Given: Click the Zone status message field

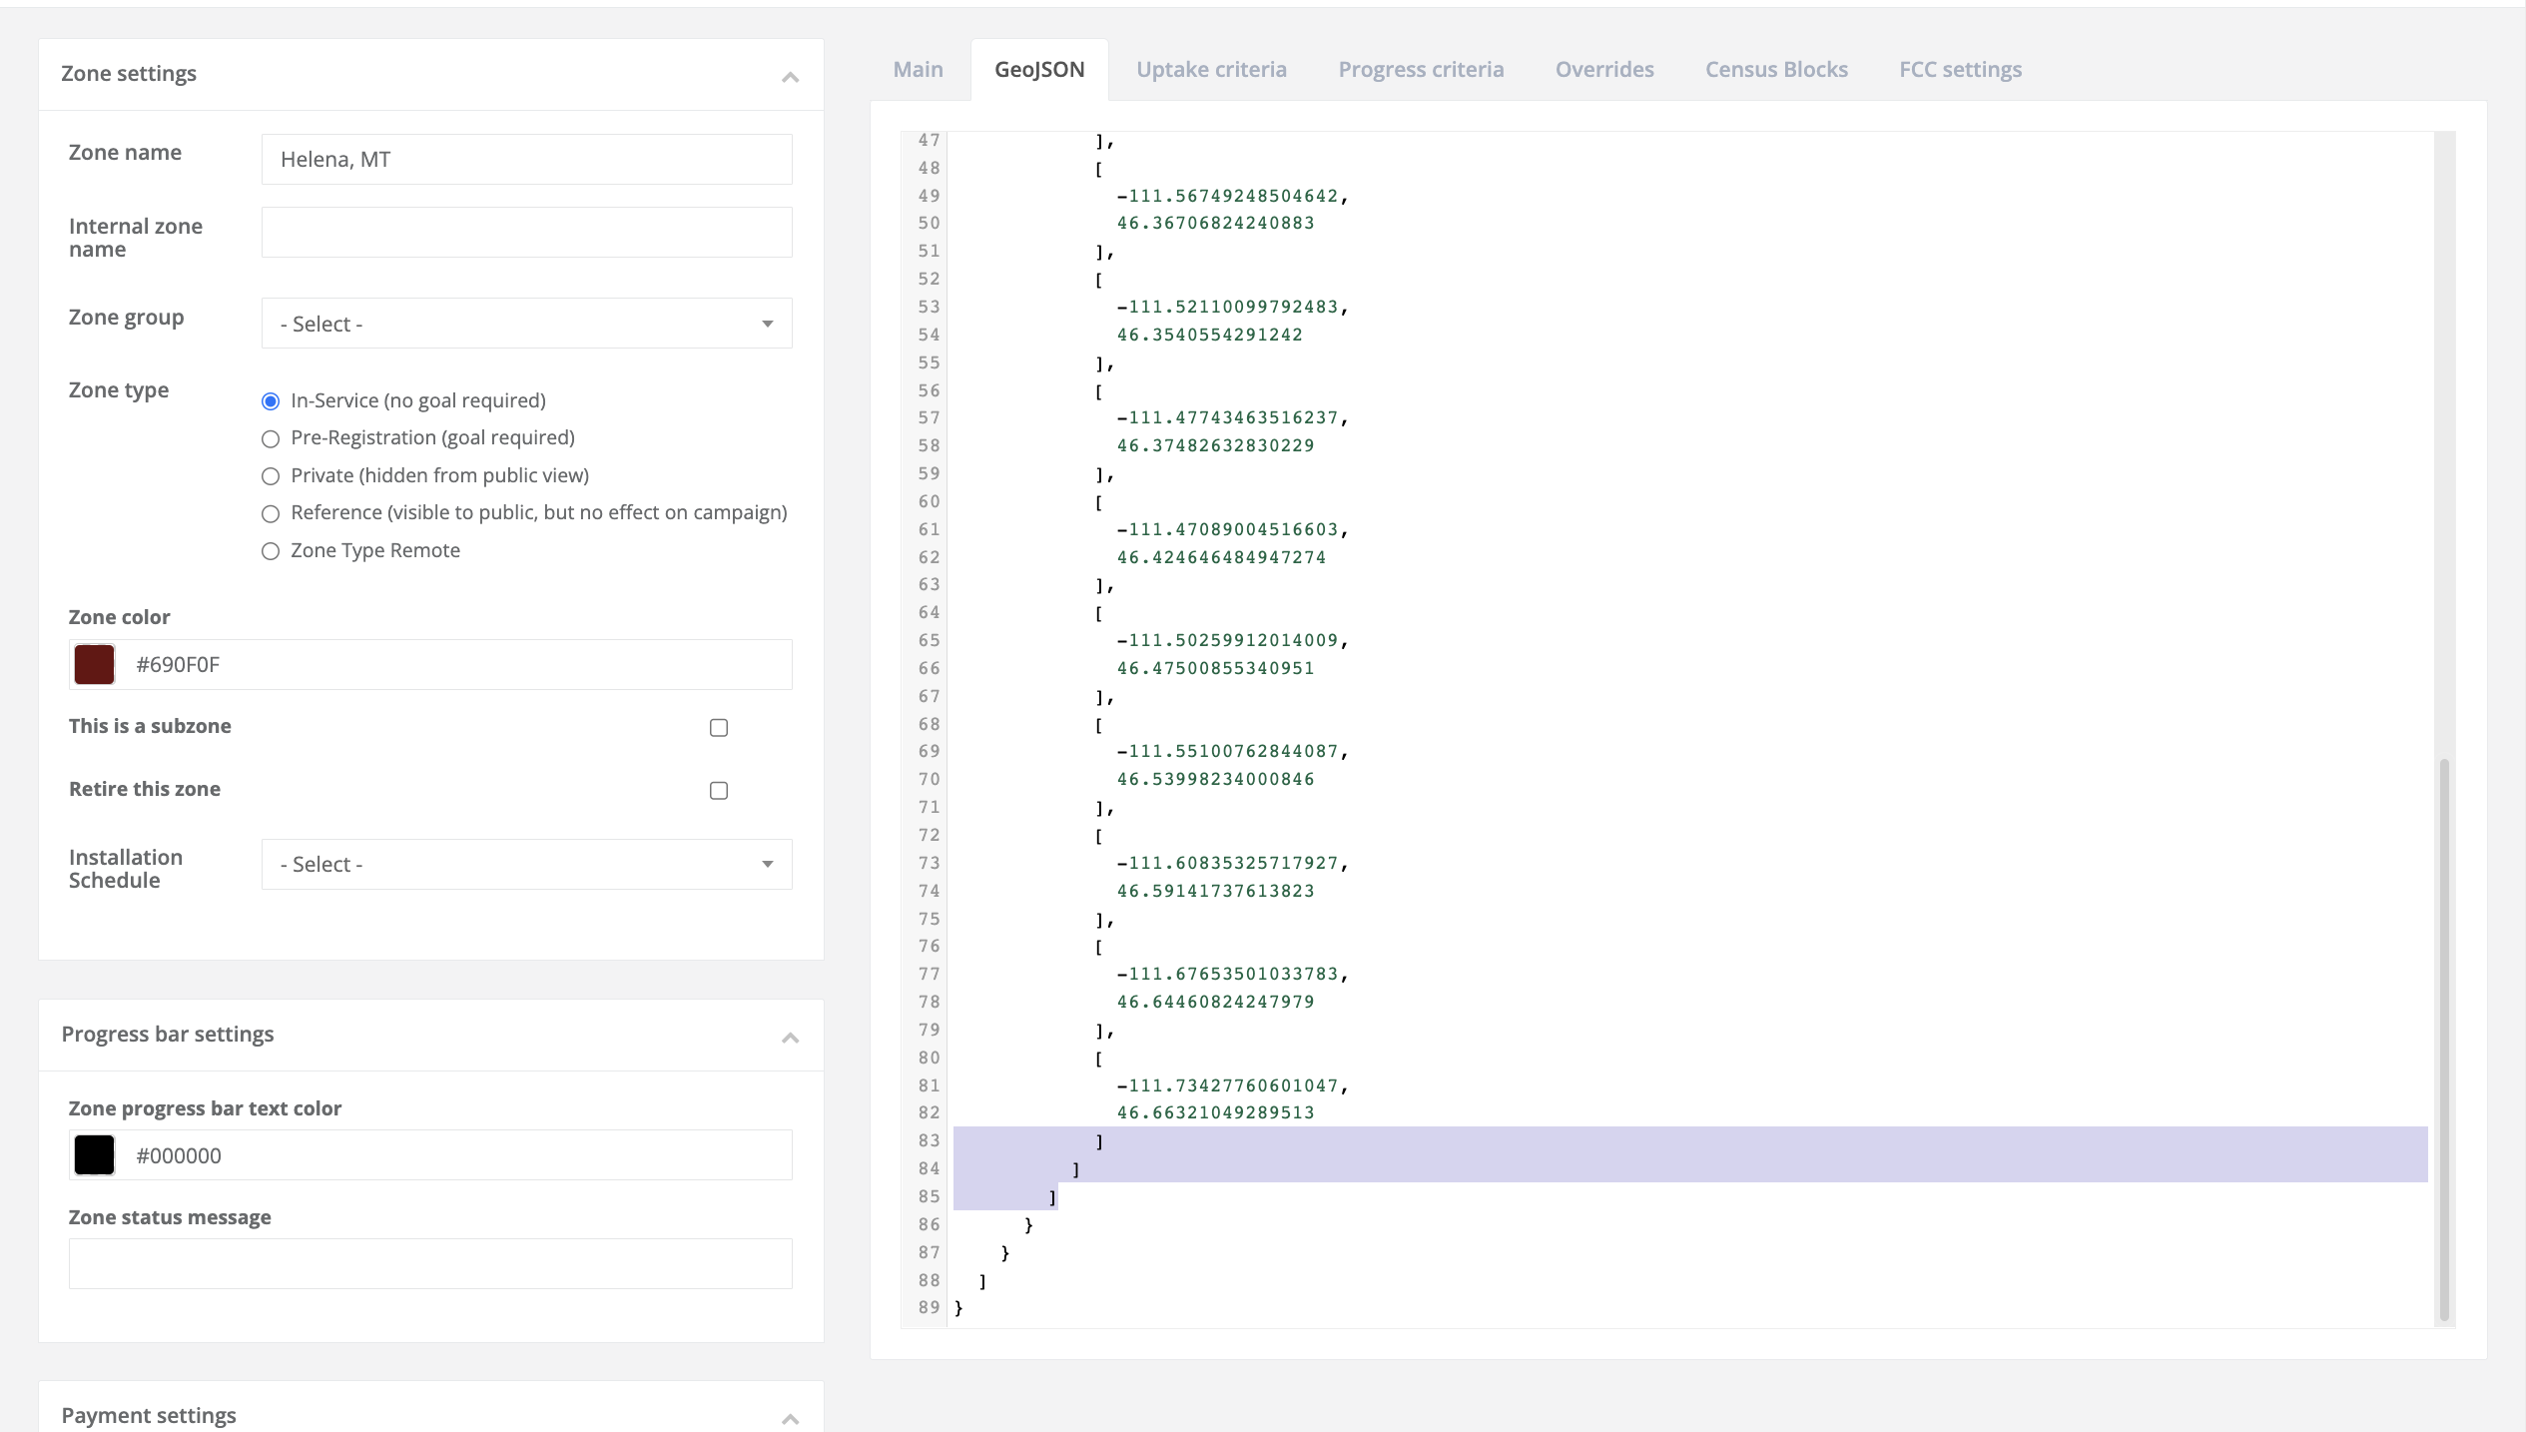Looking at the screenshot, I should pyautogui.click(x=429, y=1262).
